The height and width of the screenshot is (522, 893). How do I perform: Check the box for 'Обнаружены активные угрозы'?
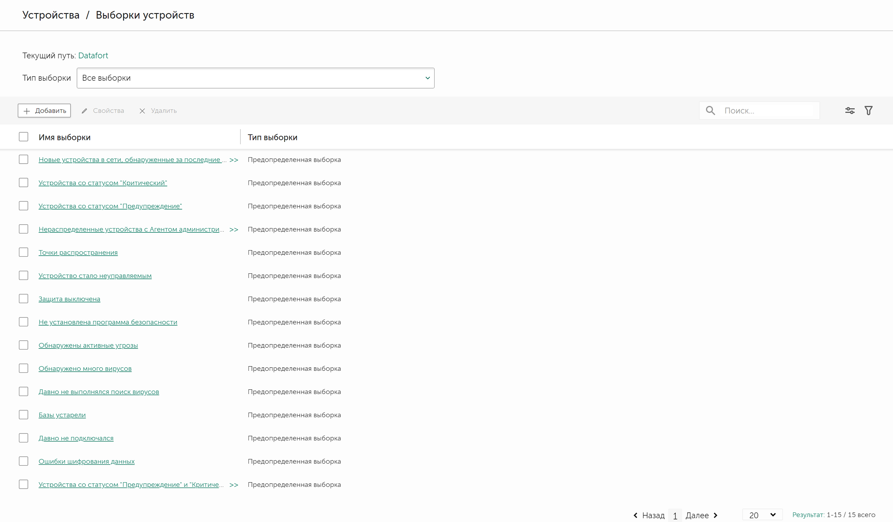pos(24,345)
